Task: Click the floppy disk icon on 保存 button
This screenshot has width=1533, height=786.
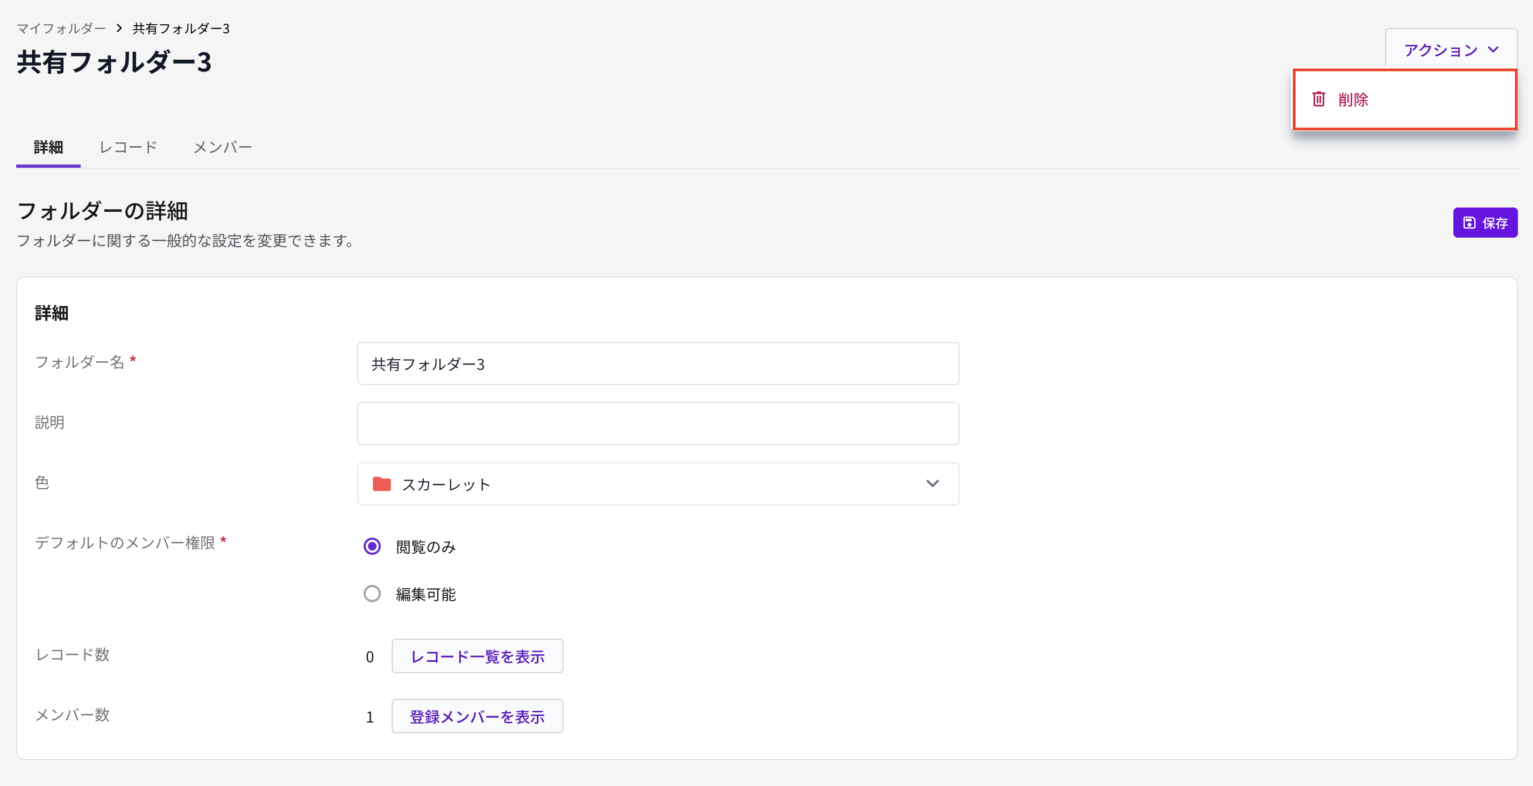Action: point(1469,223)
